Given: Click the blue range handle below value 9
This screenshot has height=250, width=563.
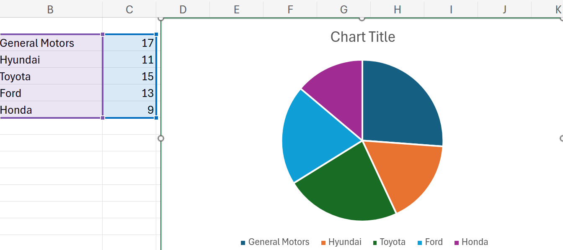Looking at the screenshot, I should [156, 118].
